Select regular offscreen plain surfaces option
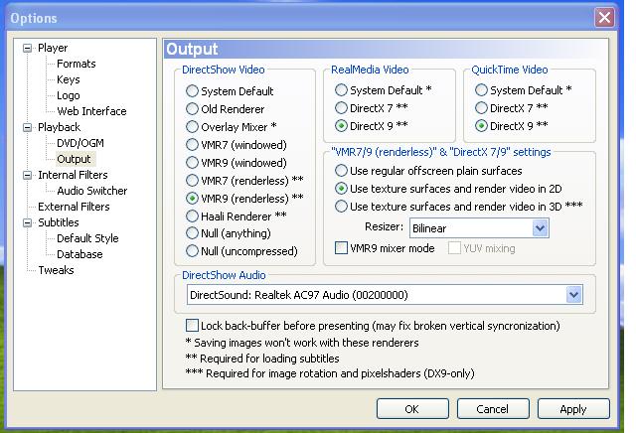 pyautogui.click(x=341, y=171)
